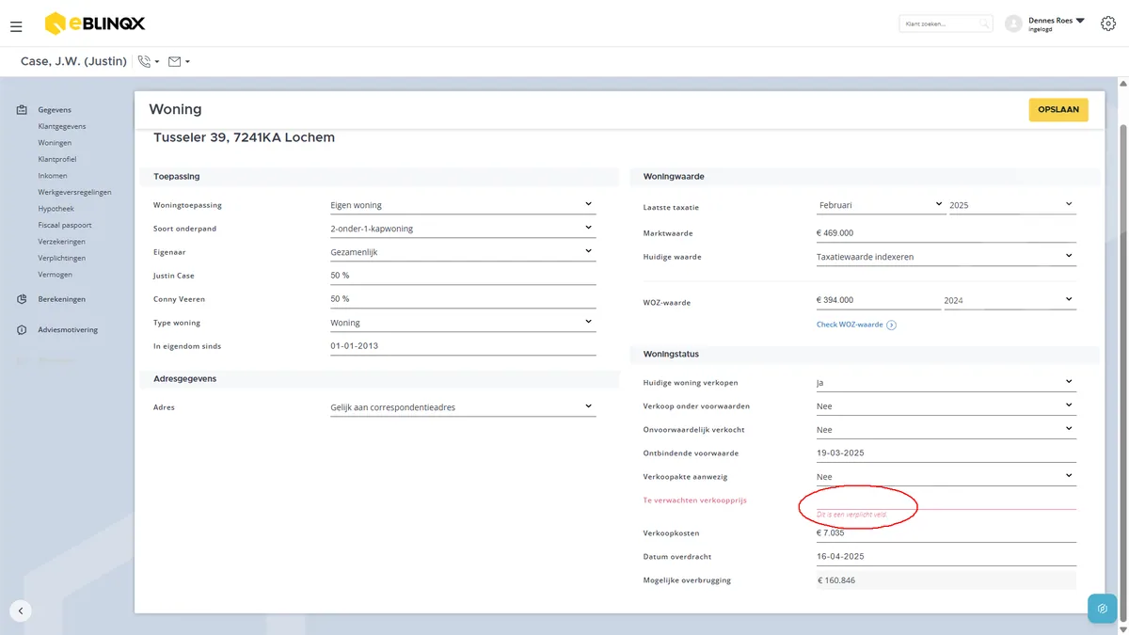Open the Huidige waarde dropdown
The image size is (1129, 635).
(x=946, y=256)
